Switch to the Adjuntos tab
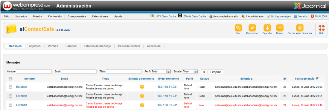Viewport: 329px width, 110px height. (x=35, y=46)
